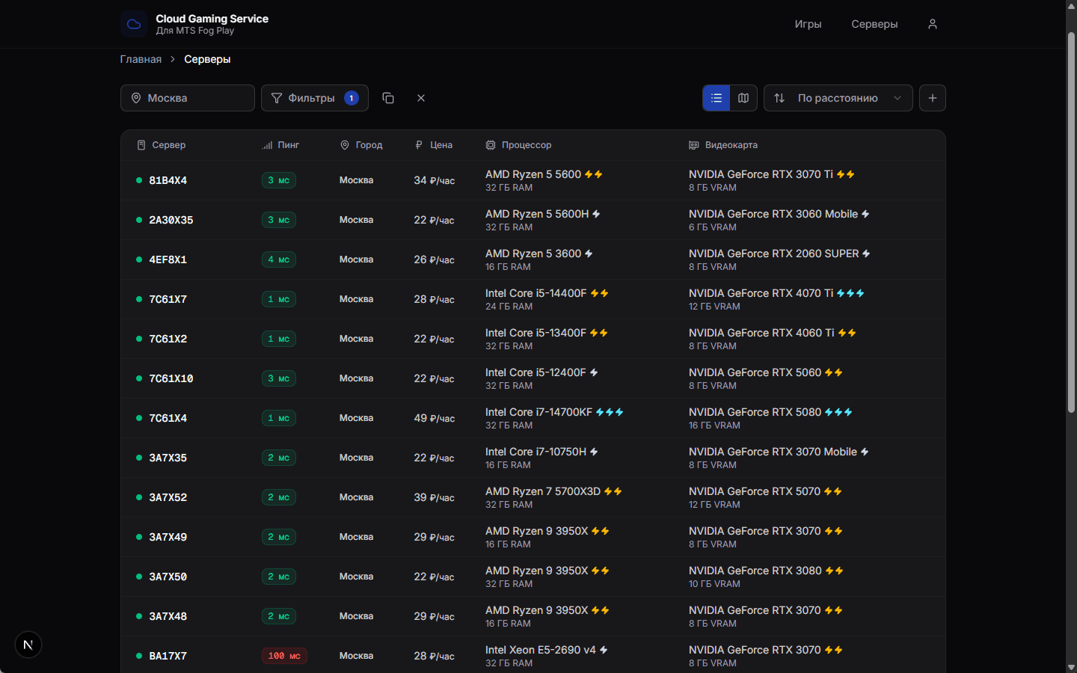
Task: Open the Серверы menu item
Action: coord(874,24)
